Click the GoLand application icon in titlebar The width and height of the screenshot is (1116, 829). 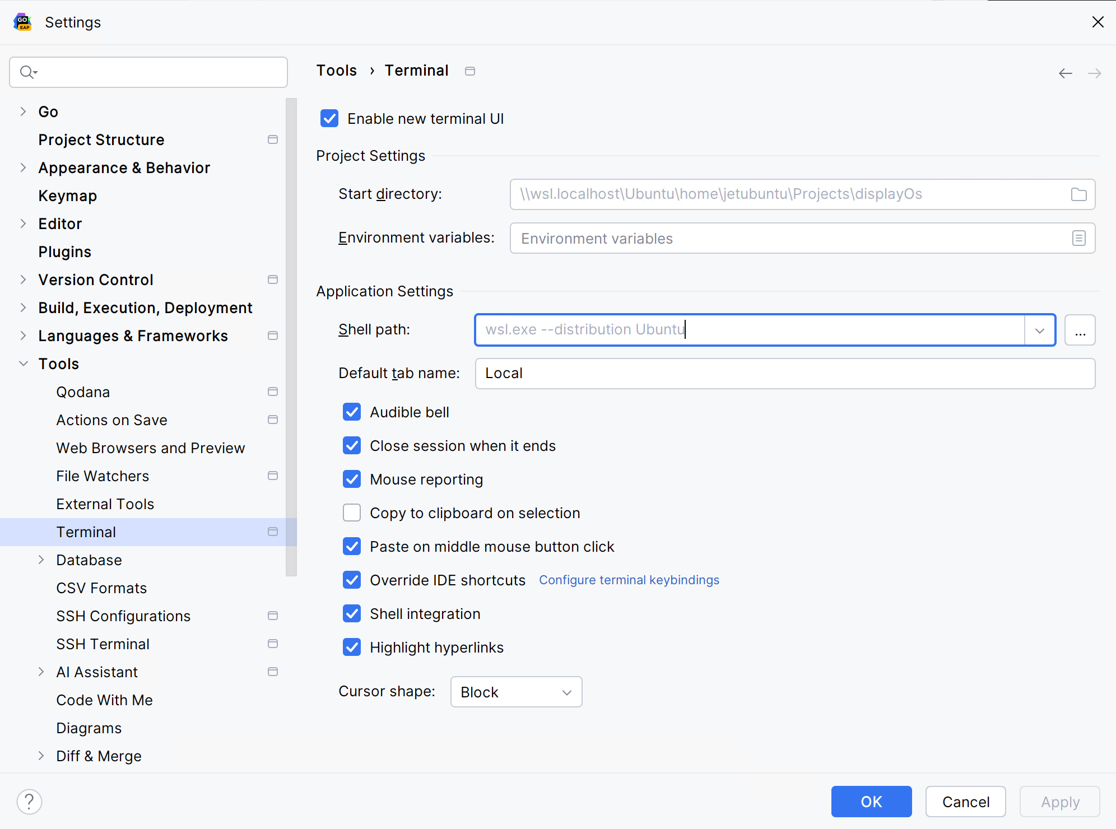coord(24,22)
